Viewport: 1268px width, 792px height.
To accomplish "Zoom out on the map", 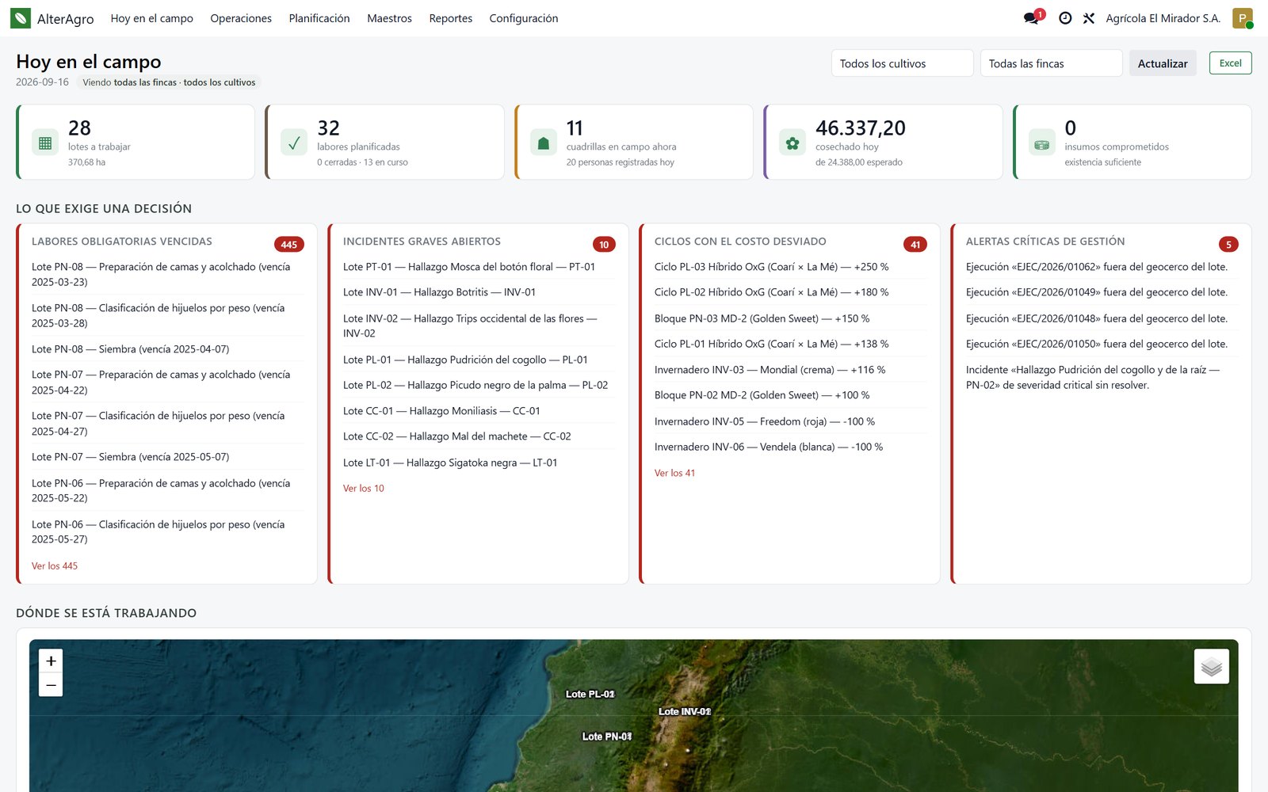I will 51,685.
